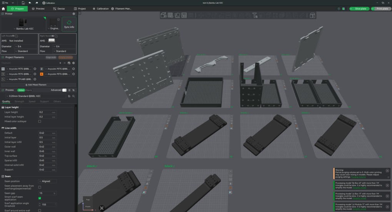The height and width of the screenshot is (212, 392).
Task: Enable Mixed color sublayer checkbox
Action: tap(40, 121)
